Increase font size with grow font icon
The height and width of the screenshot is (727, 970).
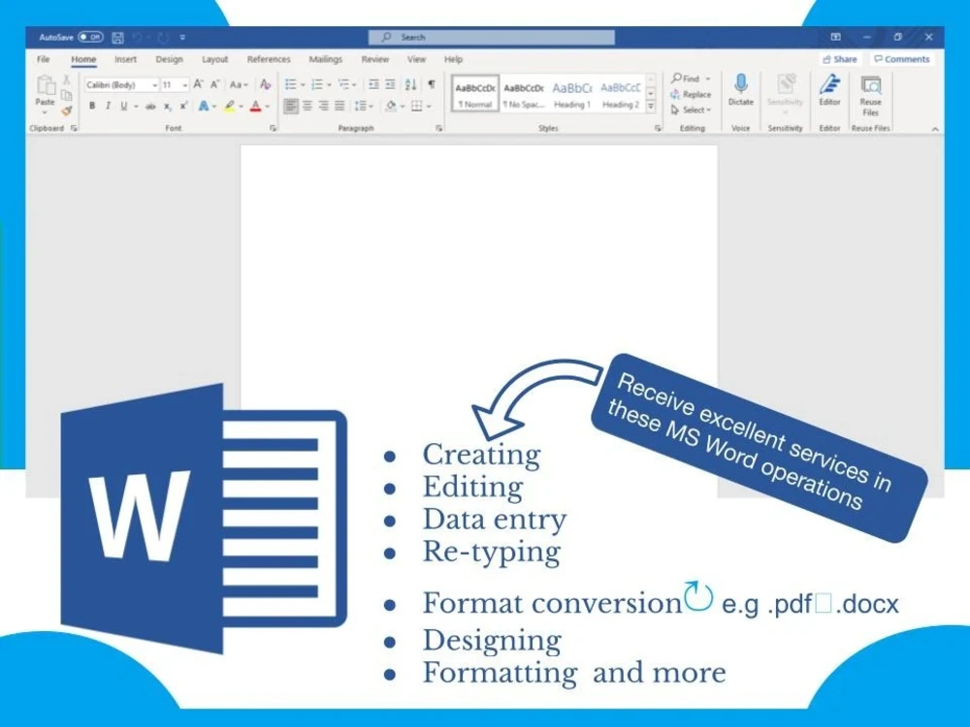pos(198,84)
